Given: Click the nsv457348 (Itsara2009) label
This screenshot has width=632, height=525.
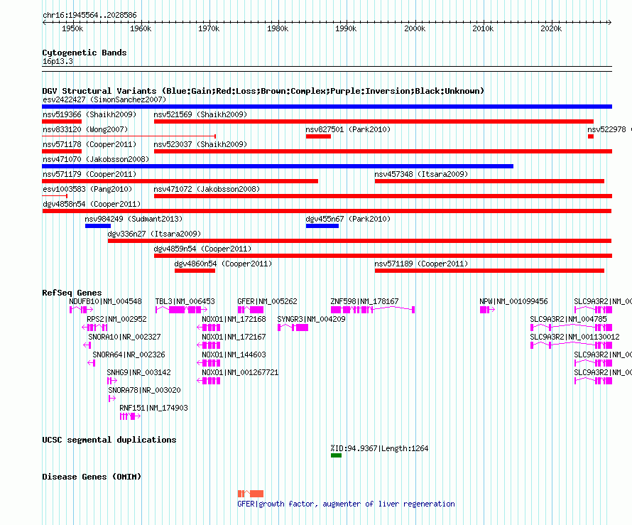Looking at the screenshot, I should (421, 174).
